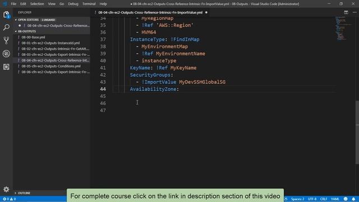The height and width of the screenshot is (202, 359).
Task: Open 08-01-cfn-ec2-Outputs-InstanceId.yml file
Action: coord(50,43)
